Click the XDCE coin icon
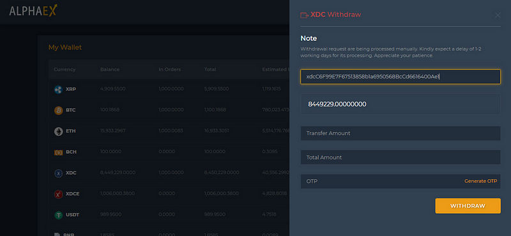 (58, 194)
